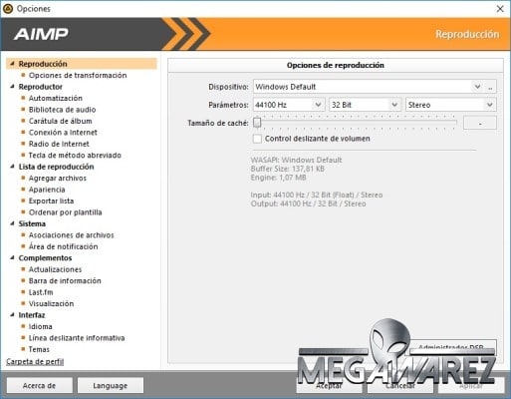511x399 pixels.
Task: Select the Reproducción category
Action: pos(82,64)
